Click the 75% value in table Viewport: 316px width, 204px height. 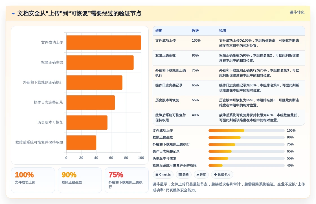coord(195,70)
